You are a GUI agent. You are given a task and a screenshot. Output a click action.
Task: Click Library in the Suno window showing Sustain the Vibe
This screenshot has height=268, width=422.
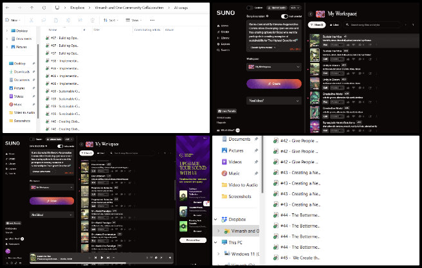click(223, 38)
